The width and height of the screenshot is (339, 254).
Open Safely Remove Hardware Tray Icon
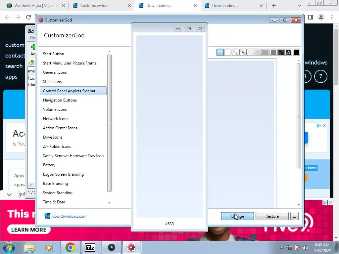(x=73, y=156)
